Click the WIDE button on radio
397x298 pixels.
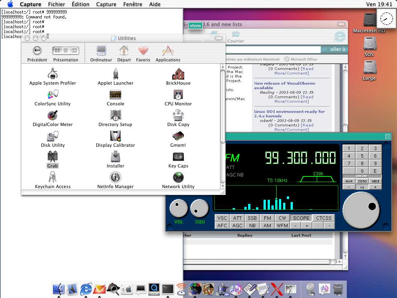[x=375, y=181]
